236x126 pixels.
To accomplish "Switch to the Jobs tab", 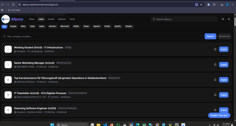I will (x=41, y=19).
